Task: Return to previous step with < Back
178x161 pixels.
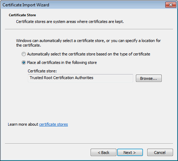Action: pyautogui.click(x=103, y=153)
